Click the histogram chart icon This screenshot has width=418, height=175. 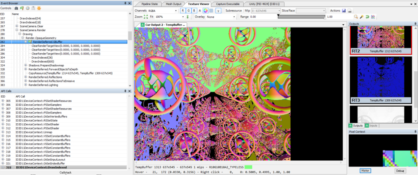click(373, 17)
